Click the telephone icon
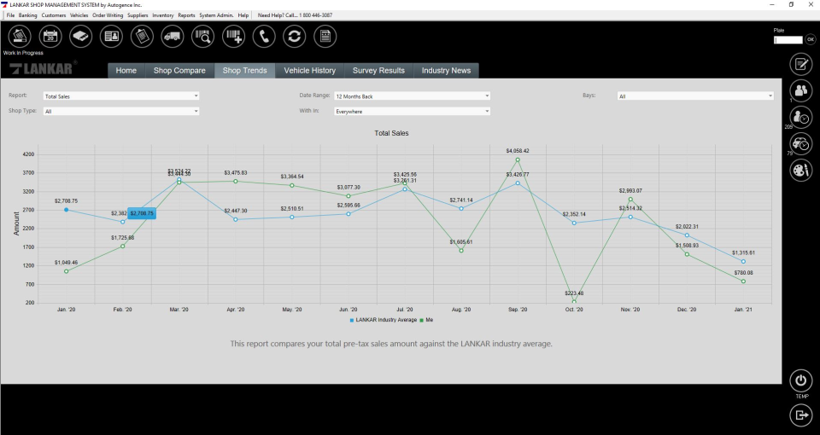The height and width of the screenshot is (435, 820). 264,37
